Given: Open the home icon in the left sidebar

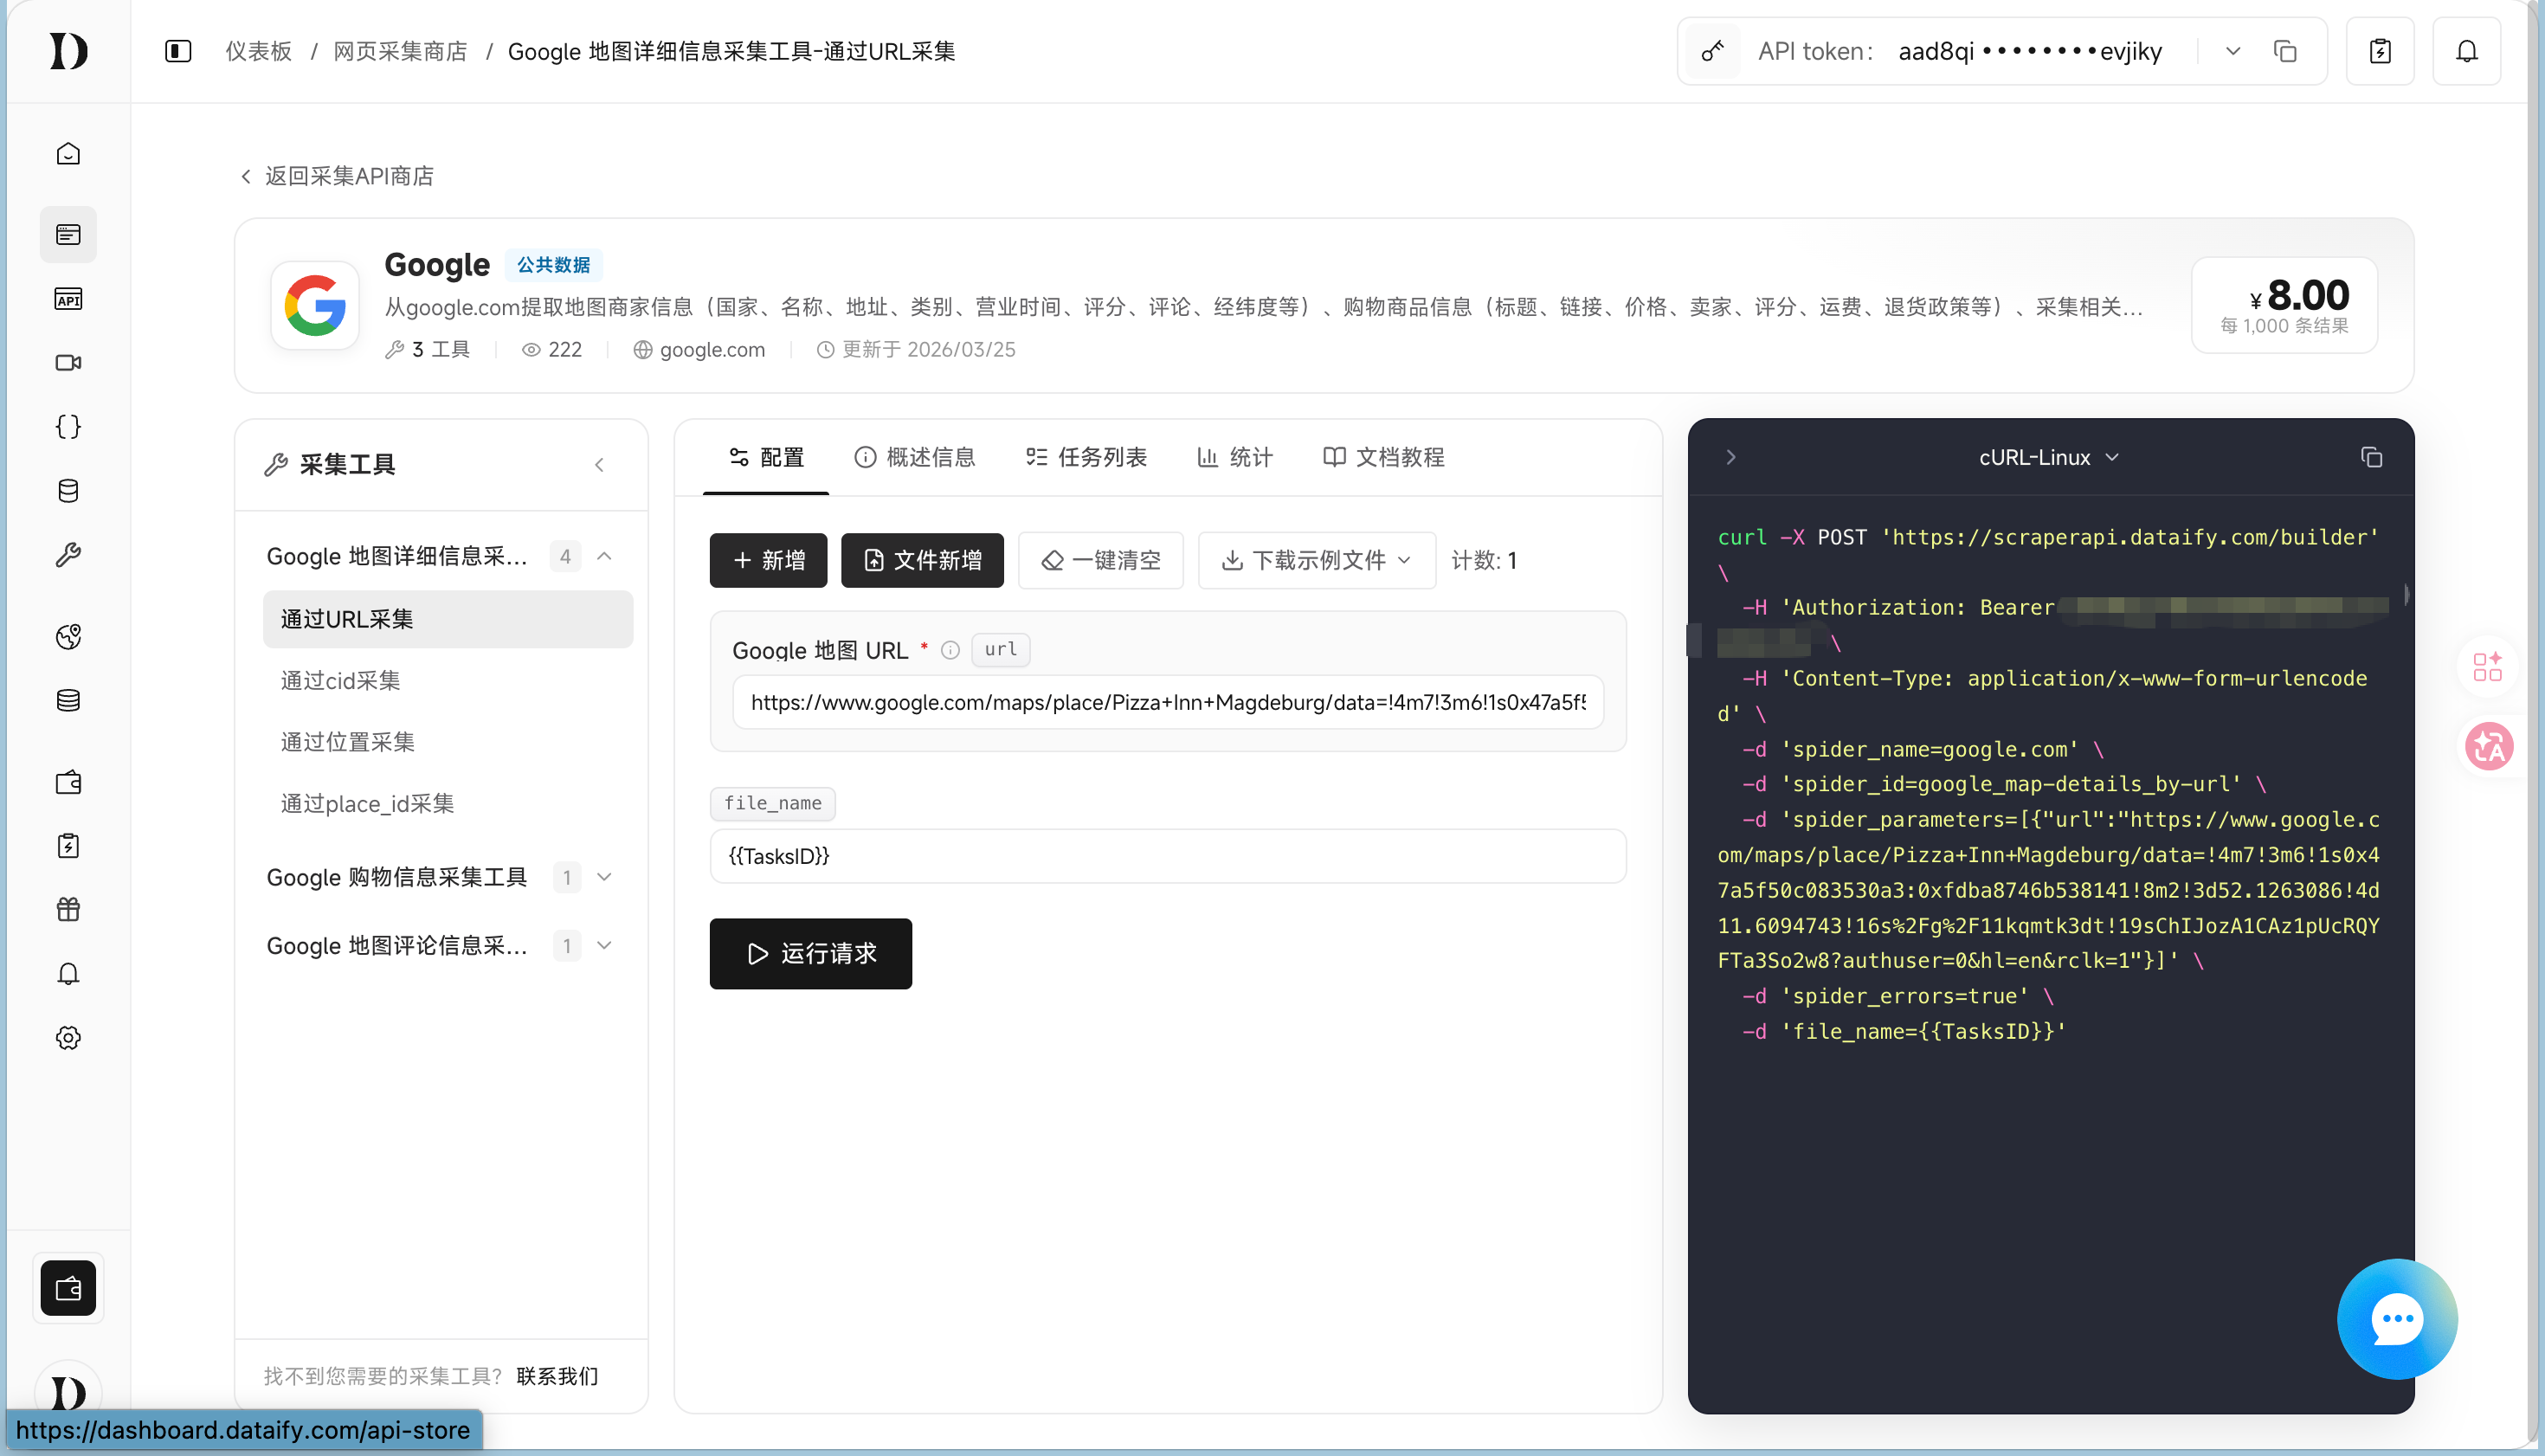Looking at the screenshot, I should [x=68, y=154].
